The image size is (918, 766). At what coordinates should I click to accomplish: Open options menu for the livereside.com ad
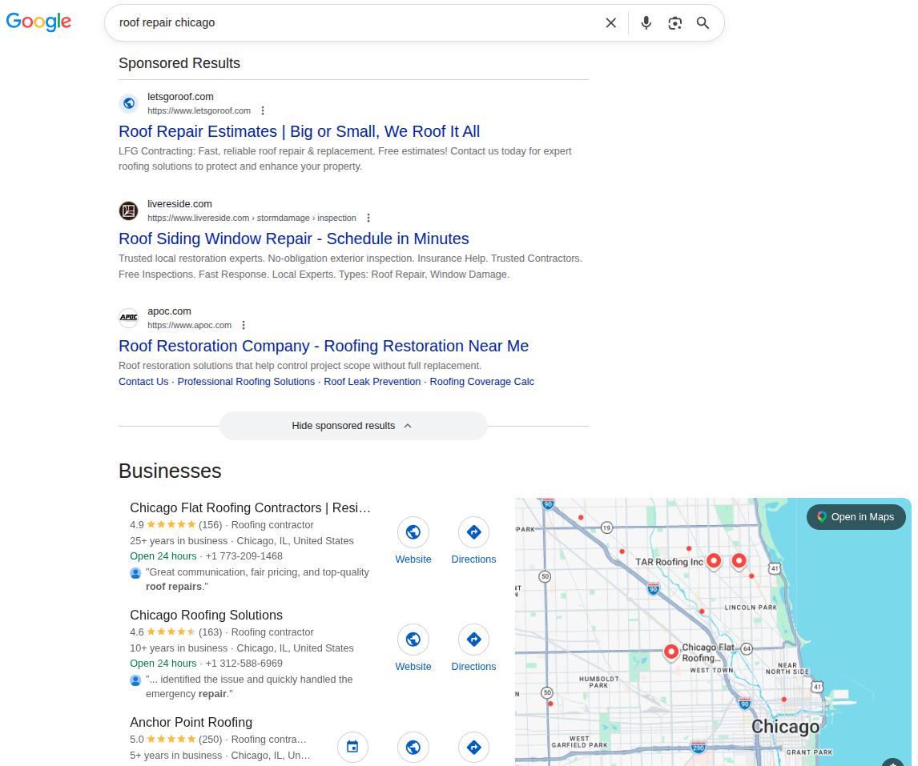point(368,218)
